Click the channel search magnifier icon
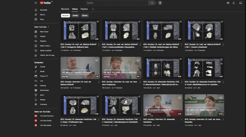Image resolution: width=246 pixels, height=137 pixels. click(93, 9)
